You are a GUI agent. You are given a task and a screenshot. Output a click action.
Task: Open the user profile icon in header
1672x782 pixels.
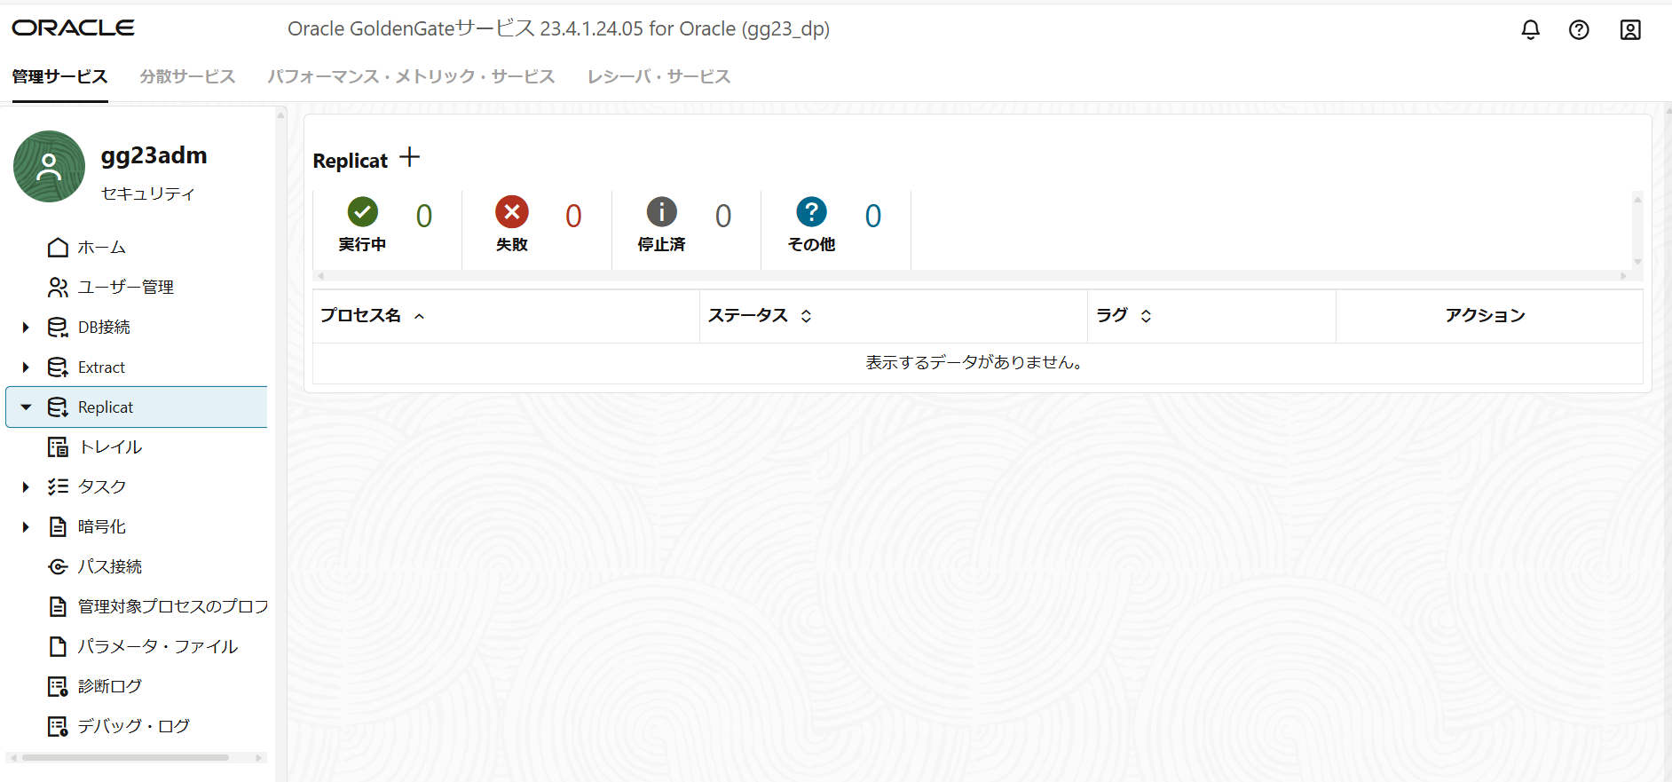point(1630,29)
